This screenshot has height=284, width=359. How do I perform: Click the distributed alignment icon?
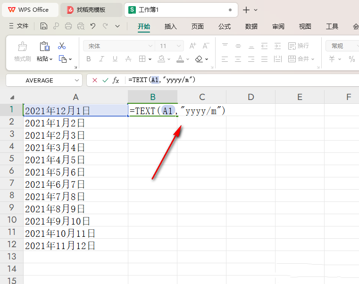pos(278,59)
